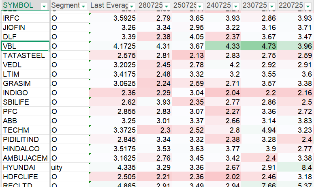Select the 3.45 value in AMBUJACEM row

click(x=188, y=158)
